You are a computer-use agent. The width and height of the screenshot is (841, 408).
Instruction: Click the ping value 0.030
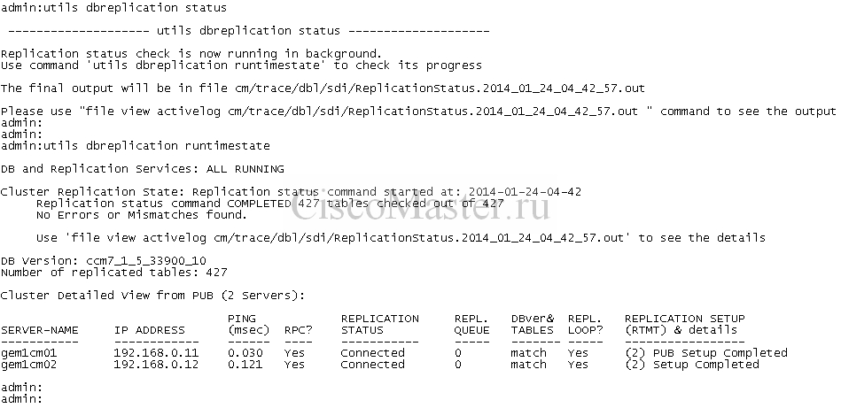coord(245,353)
